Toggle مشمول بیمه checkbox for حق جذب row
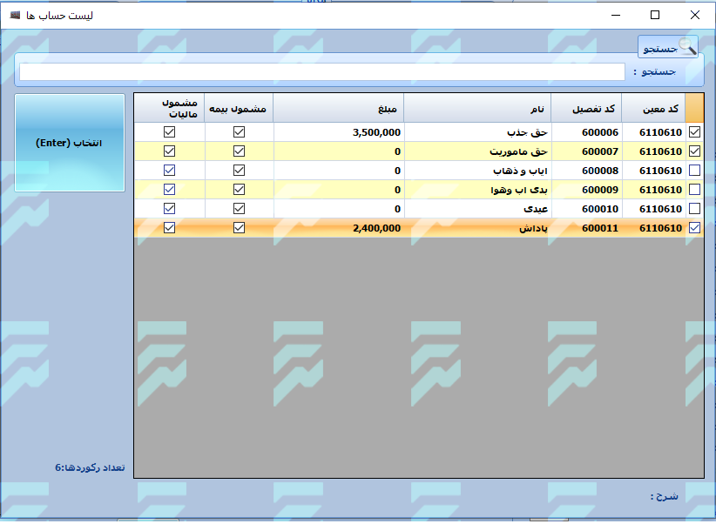 239,132
